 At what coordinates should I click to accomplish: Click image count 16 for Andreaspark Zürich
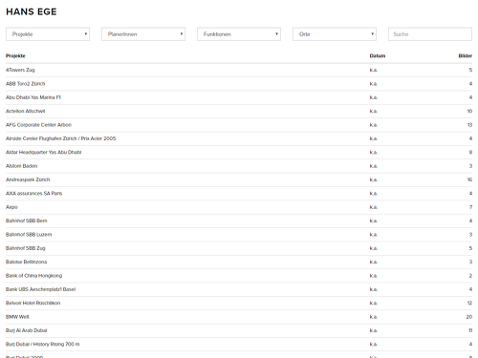[469, 179]
